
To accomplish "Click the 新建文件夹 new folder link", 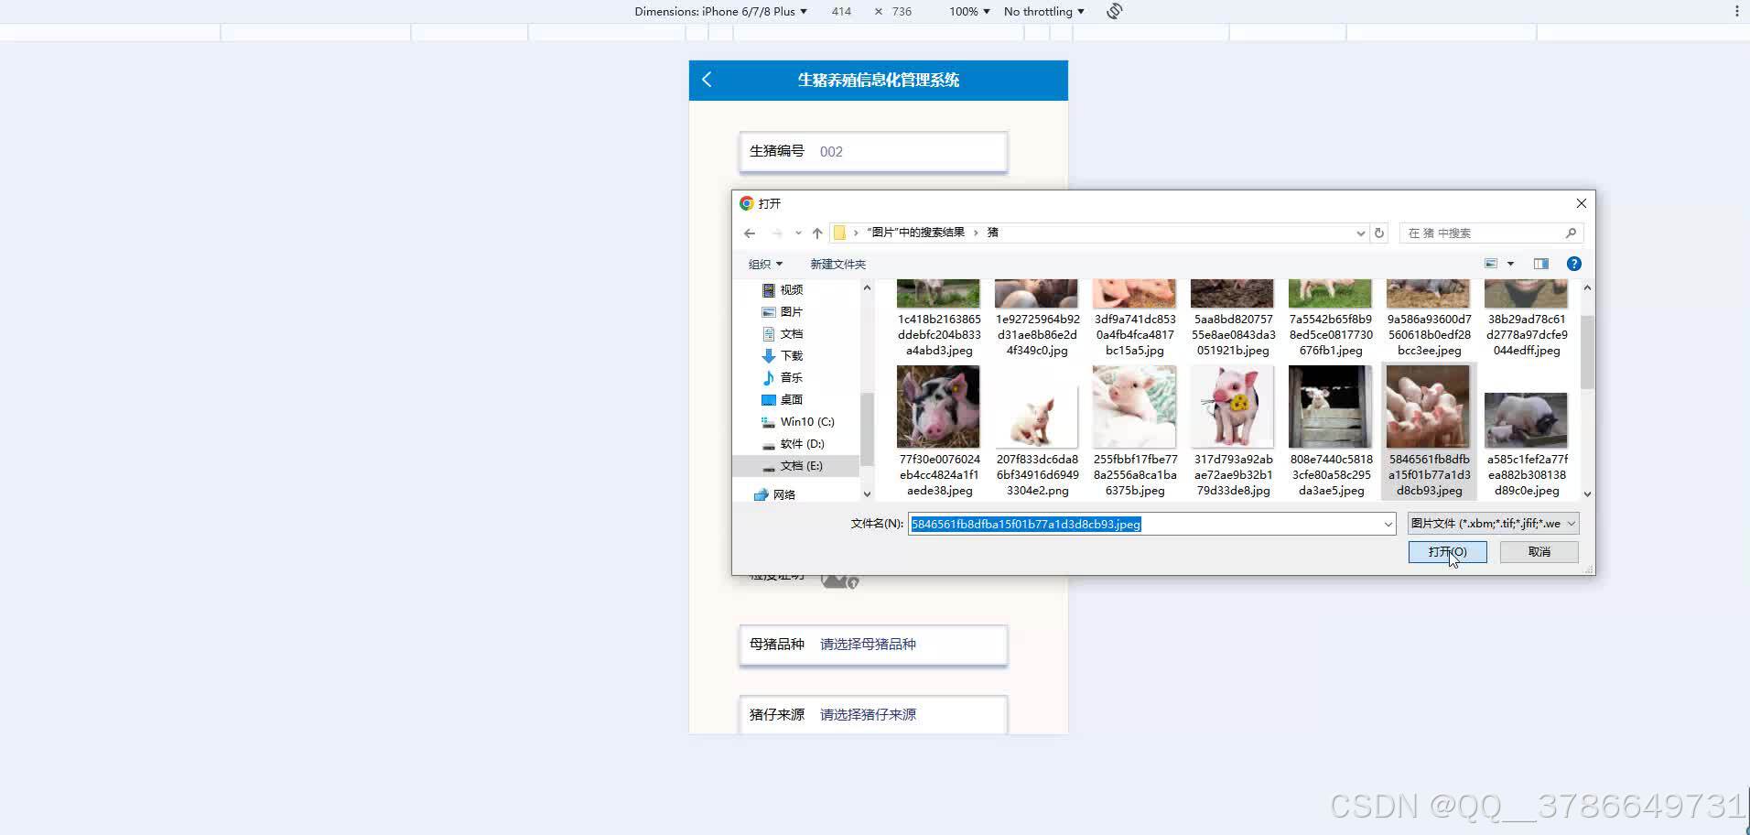I will [836, 264].
